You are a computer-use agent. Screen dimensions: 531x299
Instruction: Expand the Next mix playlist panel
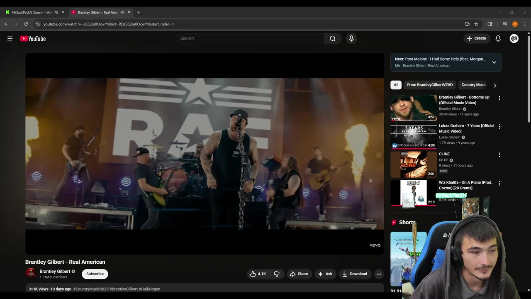point(494,62)
